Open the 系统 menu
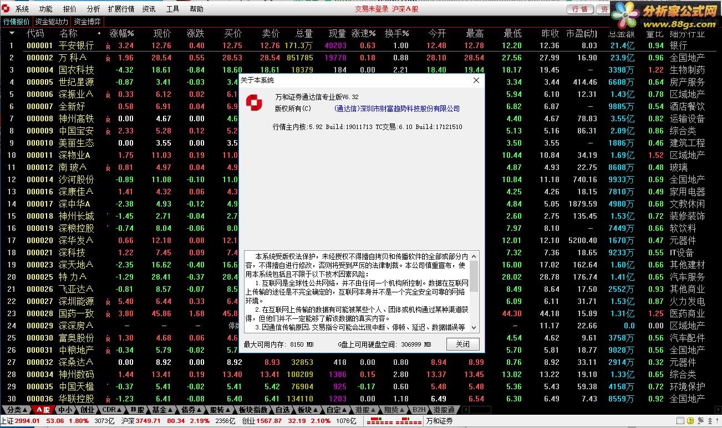This screenshot has height=428, width=722. [x=22, y=9]
